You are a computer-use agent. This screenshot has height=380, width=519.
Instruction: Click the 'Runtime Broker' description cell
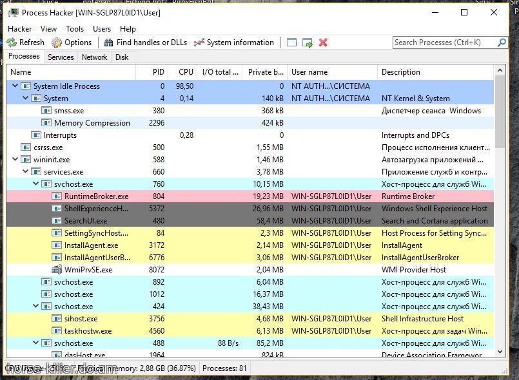407,196
